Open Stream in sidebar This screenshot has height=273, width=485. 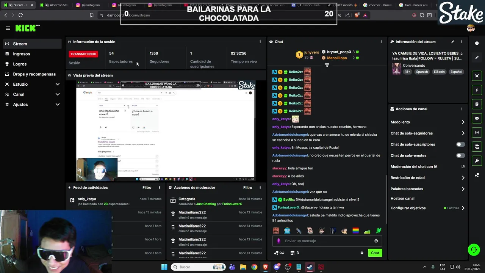(32, 44)
